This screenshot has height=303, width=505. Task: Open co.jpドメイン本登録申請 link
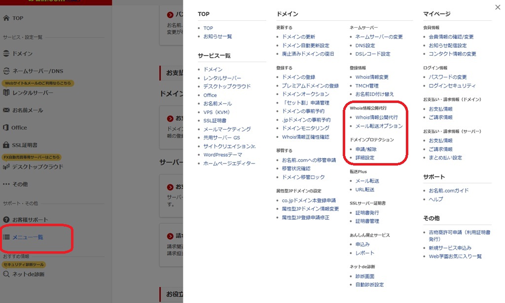pyautogui.click(x=309, y=200)
